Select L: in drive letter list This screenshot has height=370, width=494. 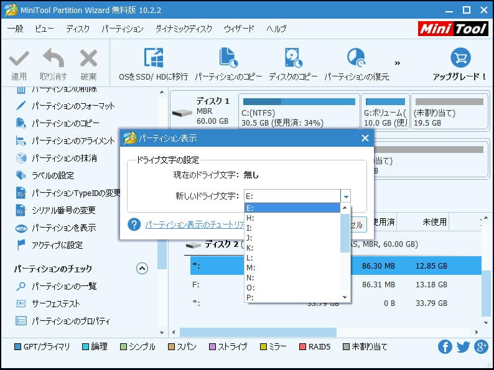pyautogui.click(x=292, y=258)
